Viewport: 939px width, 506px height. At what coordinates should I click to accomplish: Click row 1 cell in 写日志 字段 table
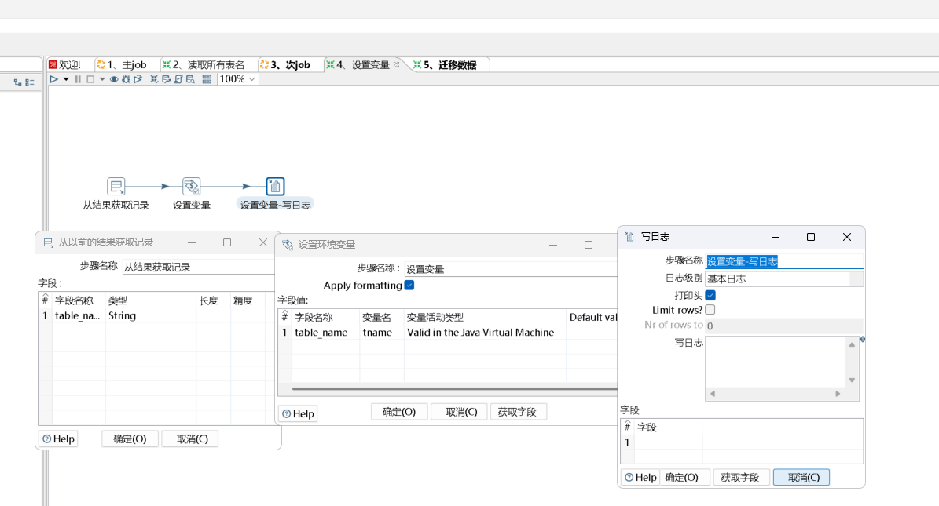click(668, 442)
